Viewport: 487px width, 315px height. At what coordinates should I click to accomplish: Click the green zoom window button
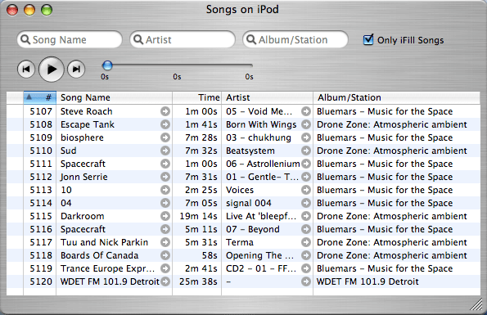[47, 10]
